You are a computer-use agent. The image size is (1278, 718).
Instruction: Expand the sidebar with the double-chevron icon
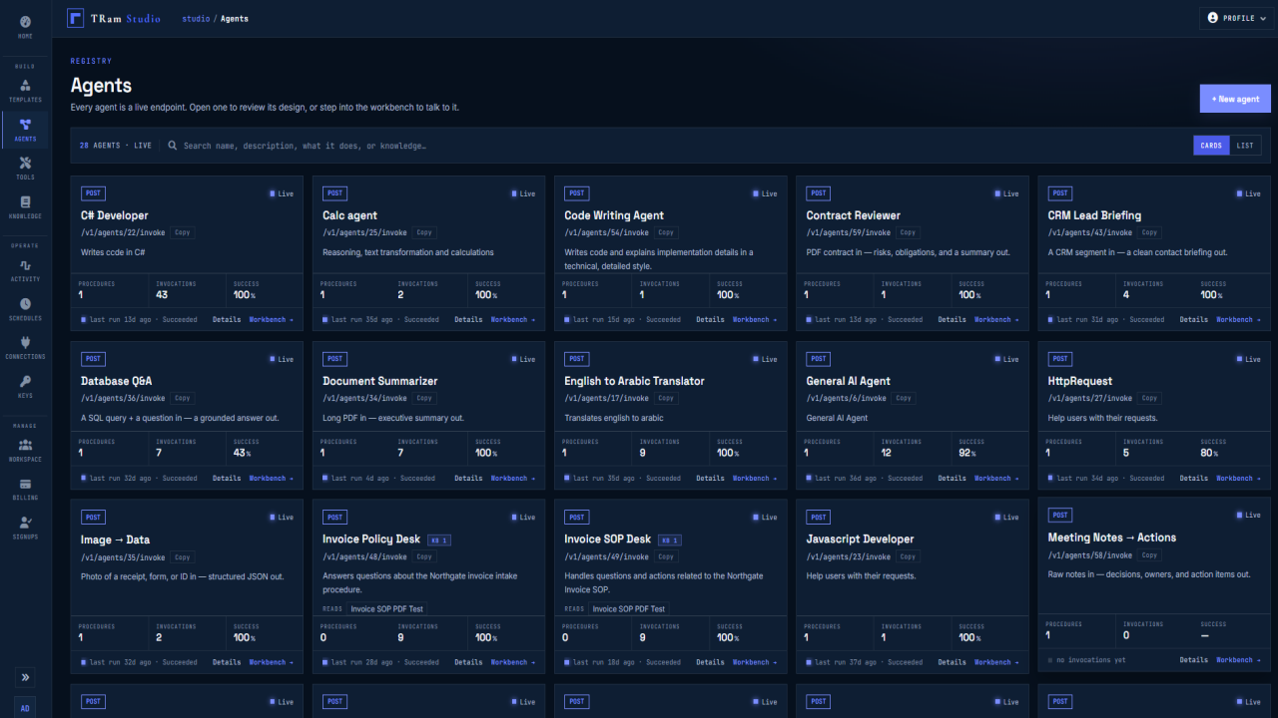(x=25, y=676)
